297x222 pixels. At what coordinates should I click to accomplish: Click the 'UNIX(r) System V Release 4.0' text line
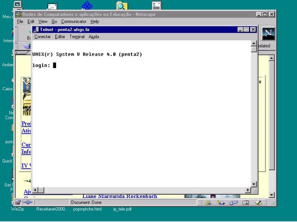[x=87, y=55]
